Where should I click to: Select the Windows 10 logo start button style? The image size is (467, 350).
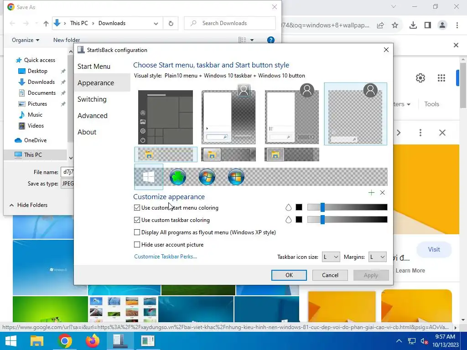point(149,177)
